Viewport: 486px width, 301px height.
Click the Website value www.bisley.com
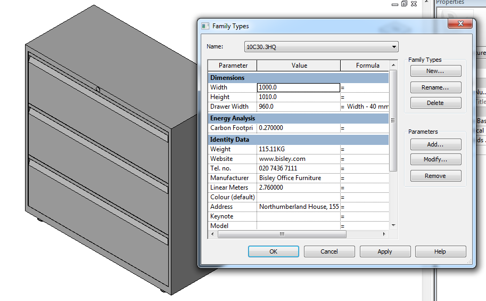click(x=299, y=159)
